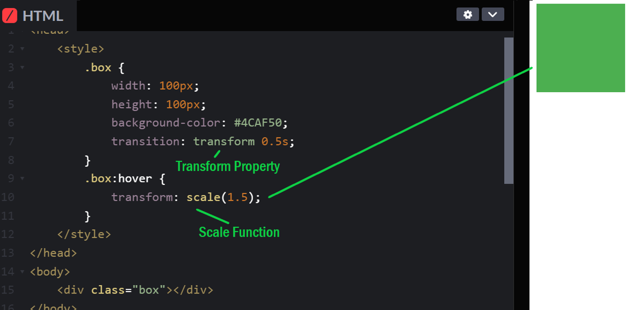The width and height of the screenshot is (638, 310).
Task: Fold the .box:hover rule on line 9
Action: [x=22, y=178]
